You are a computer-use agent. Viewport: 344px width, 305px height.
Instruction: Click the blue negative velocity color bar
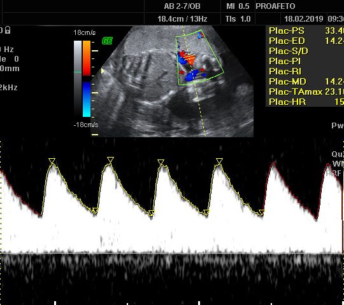pyautogui.click(x=87, y=99)
